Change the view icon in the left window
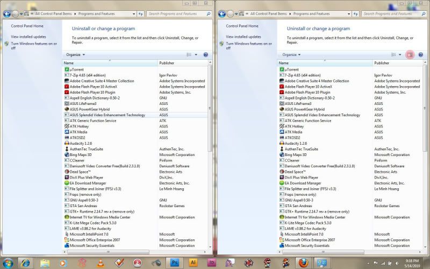 pyautogui.click(x=189, y=55)
